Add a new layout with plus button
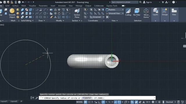Viewport: 186px width, 104px height. tap(21, 101)
